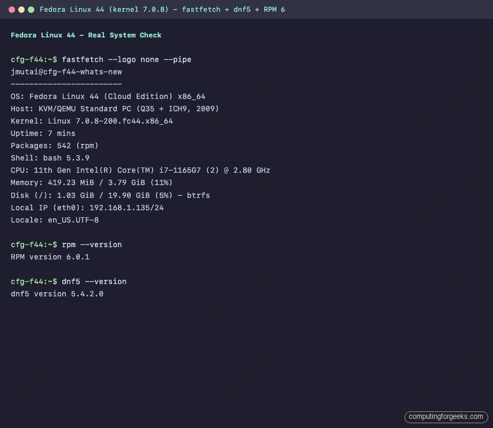The image size is (493, 428).
Task: Click the 'Packages: 542 (rpm)' line
Action: pos(55,146)
